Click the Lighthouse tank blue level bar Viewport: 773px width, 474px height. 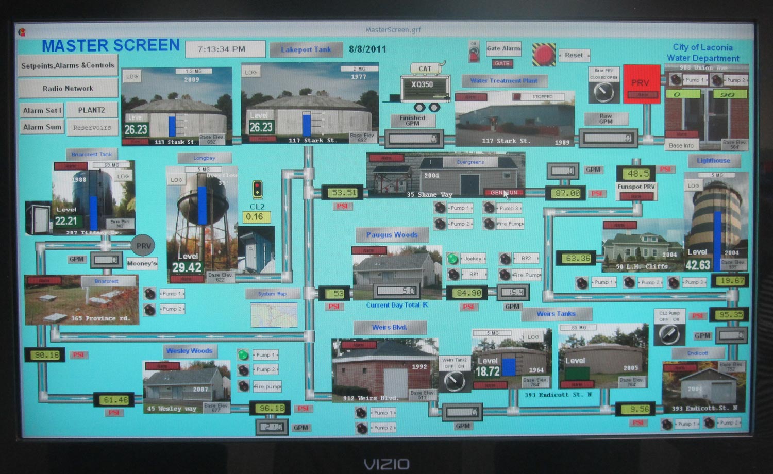tap(718, 242)
